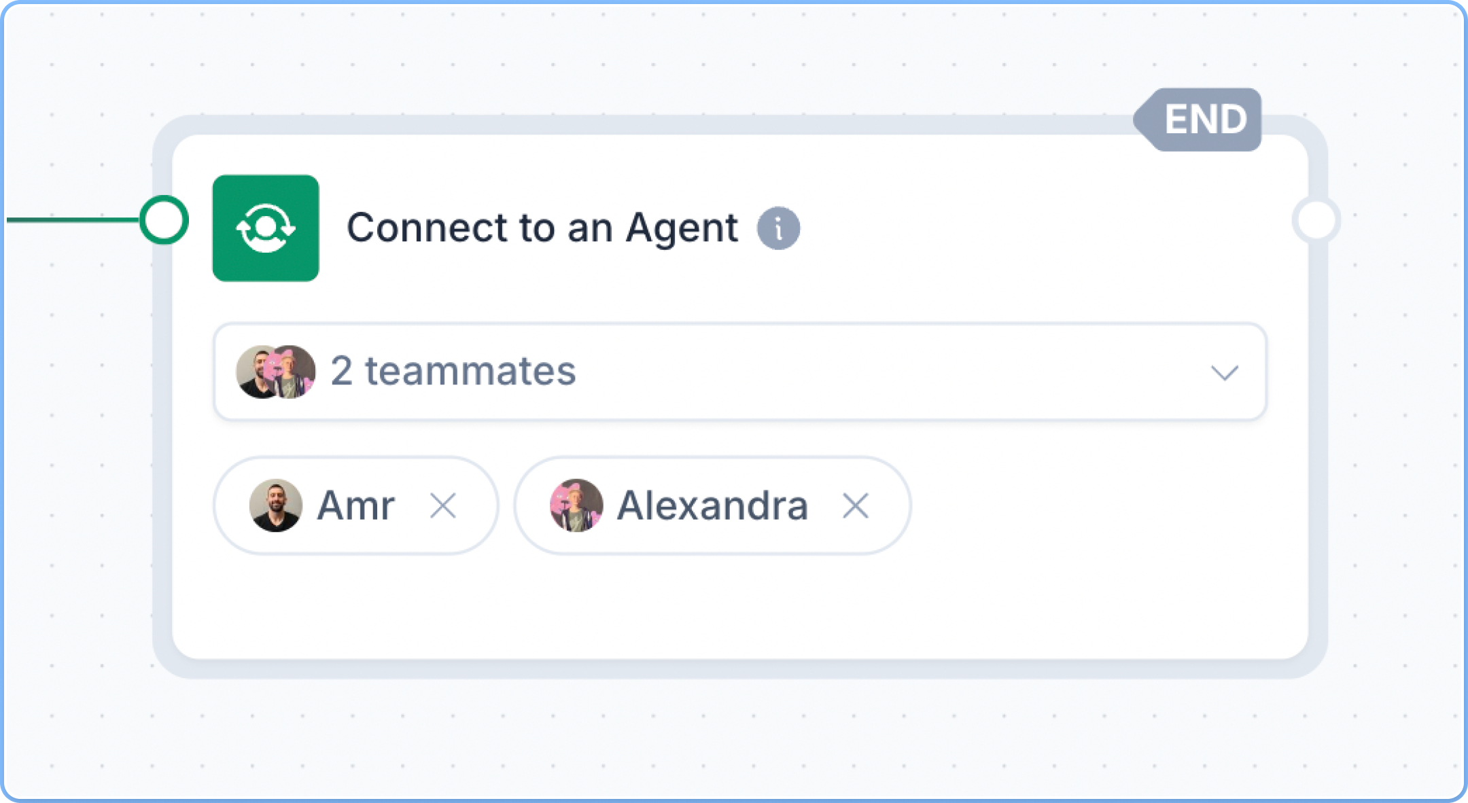Click the right output connection circle
The height and width of the screenshot is (803, 1468).
[1317, 219]
